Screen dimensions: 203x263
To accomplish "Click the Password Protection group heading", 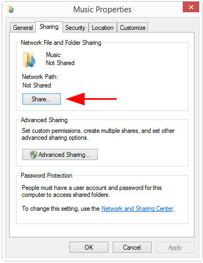I will [x=46, y=176].
